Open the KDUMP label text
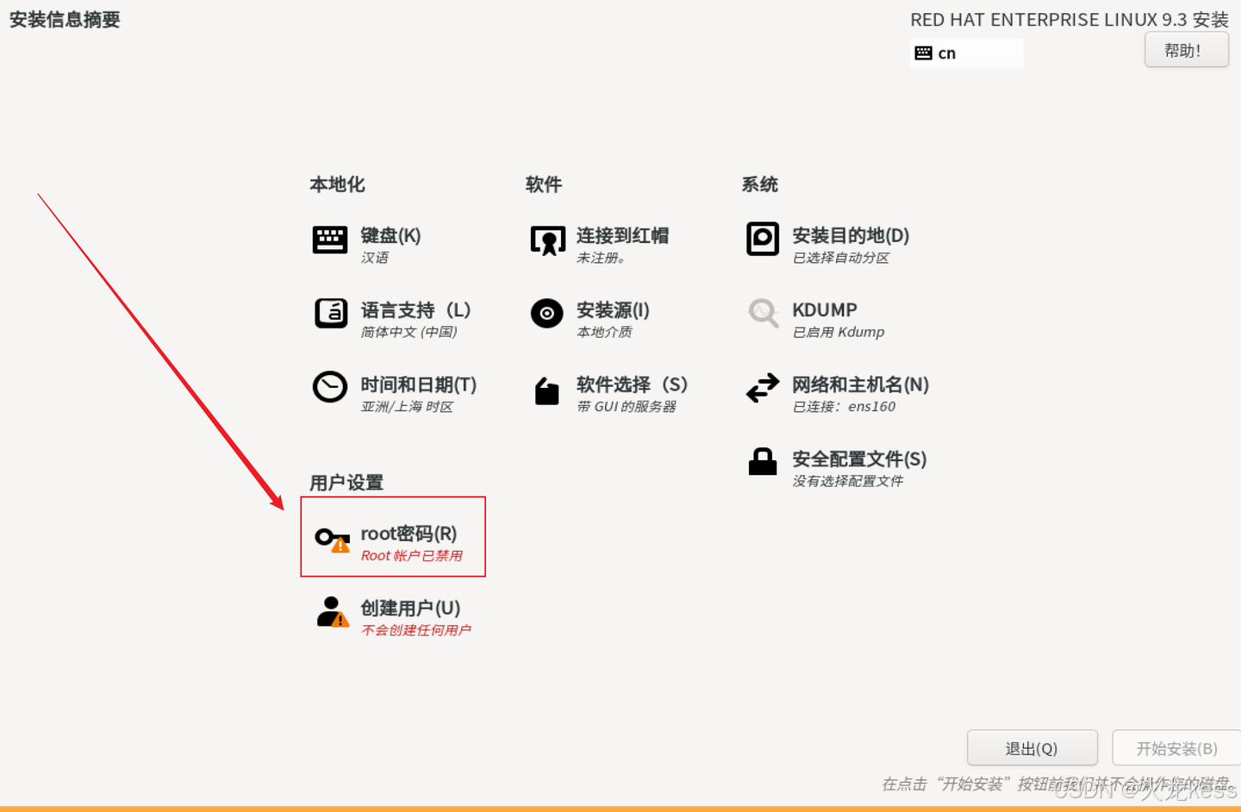Screen dimensions: 1241x812 825,309
